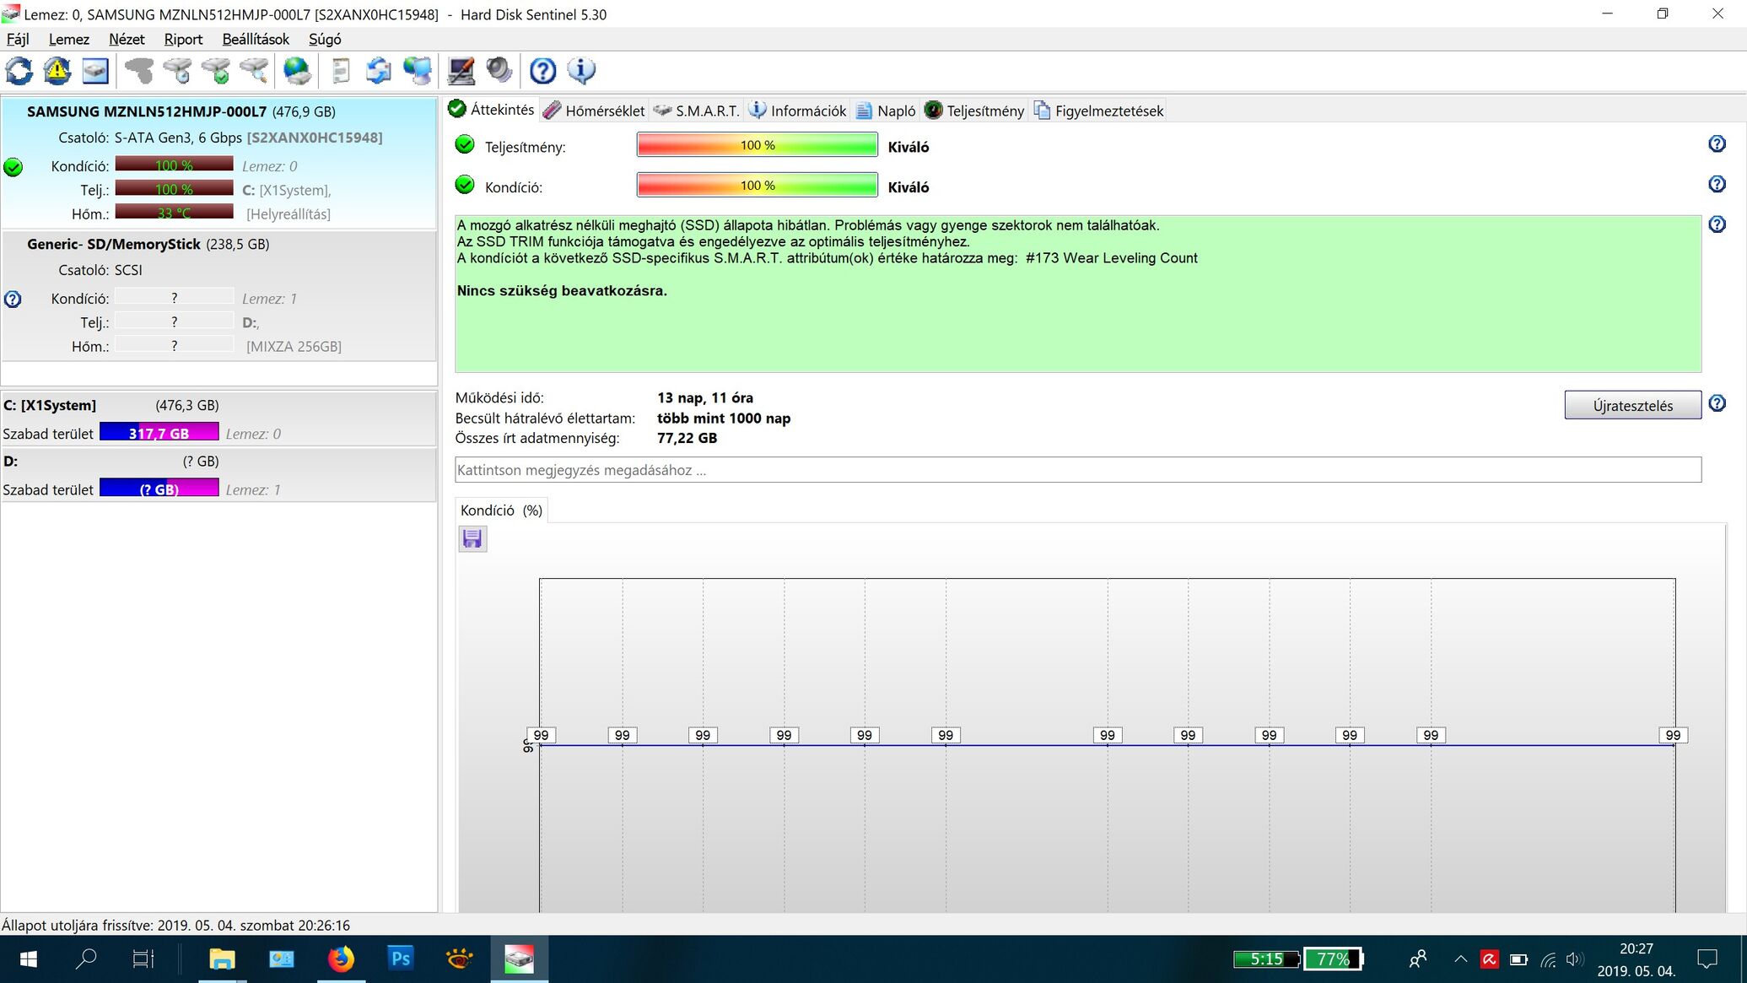The image size is (1747, 983).
Task: Click the 77,22 GB total written value
Action: (x=687, y=438)
